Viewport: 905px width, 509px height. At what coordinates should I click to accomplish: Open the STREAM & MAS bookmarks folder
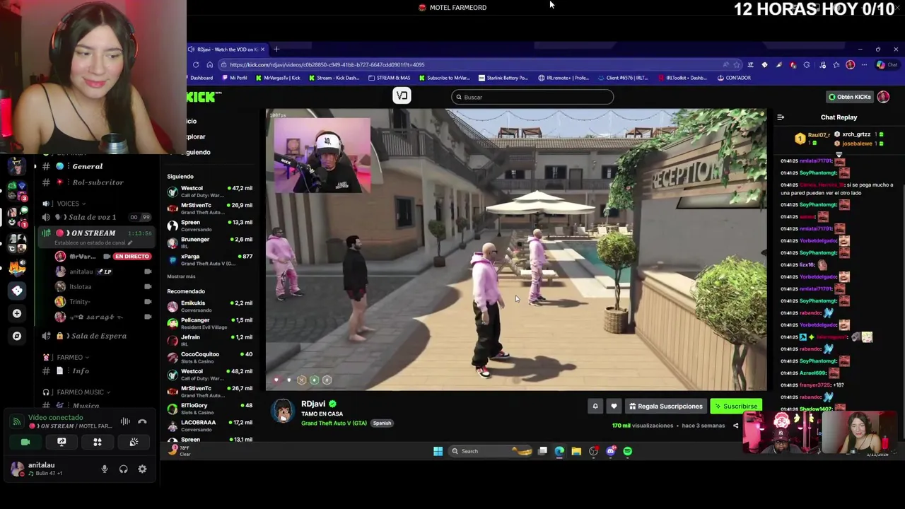[390, 78]
